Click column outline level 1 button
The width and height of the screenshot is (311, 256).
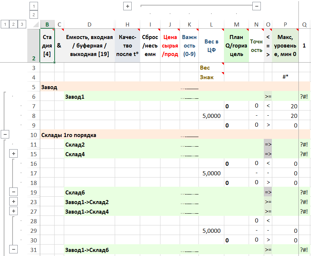[x=34, y=6]
